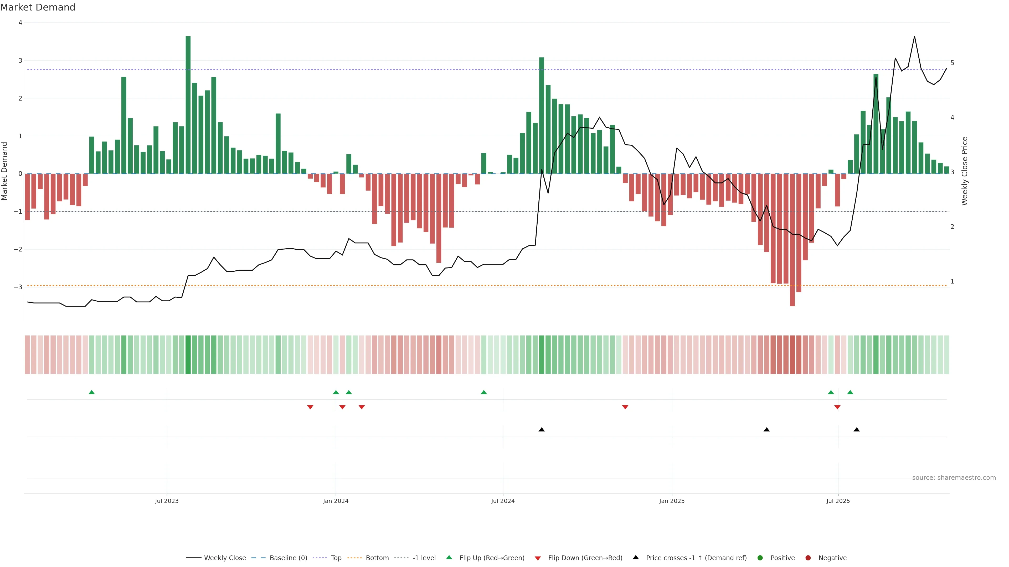1009x567 pixels.
Task: Hide the Top dotted level via legend
Action: pyautogui.click(x=336, y=558)
